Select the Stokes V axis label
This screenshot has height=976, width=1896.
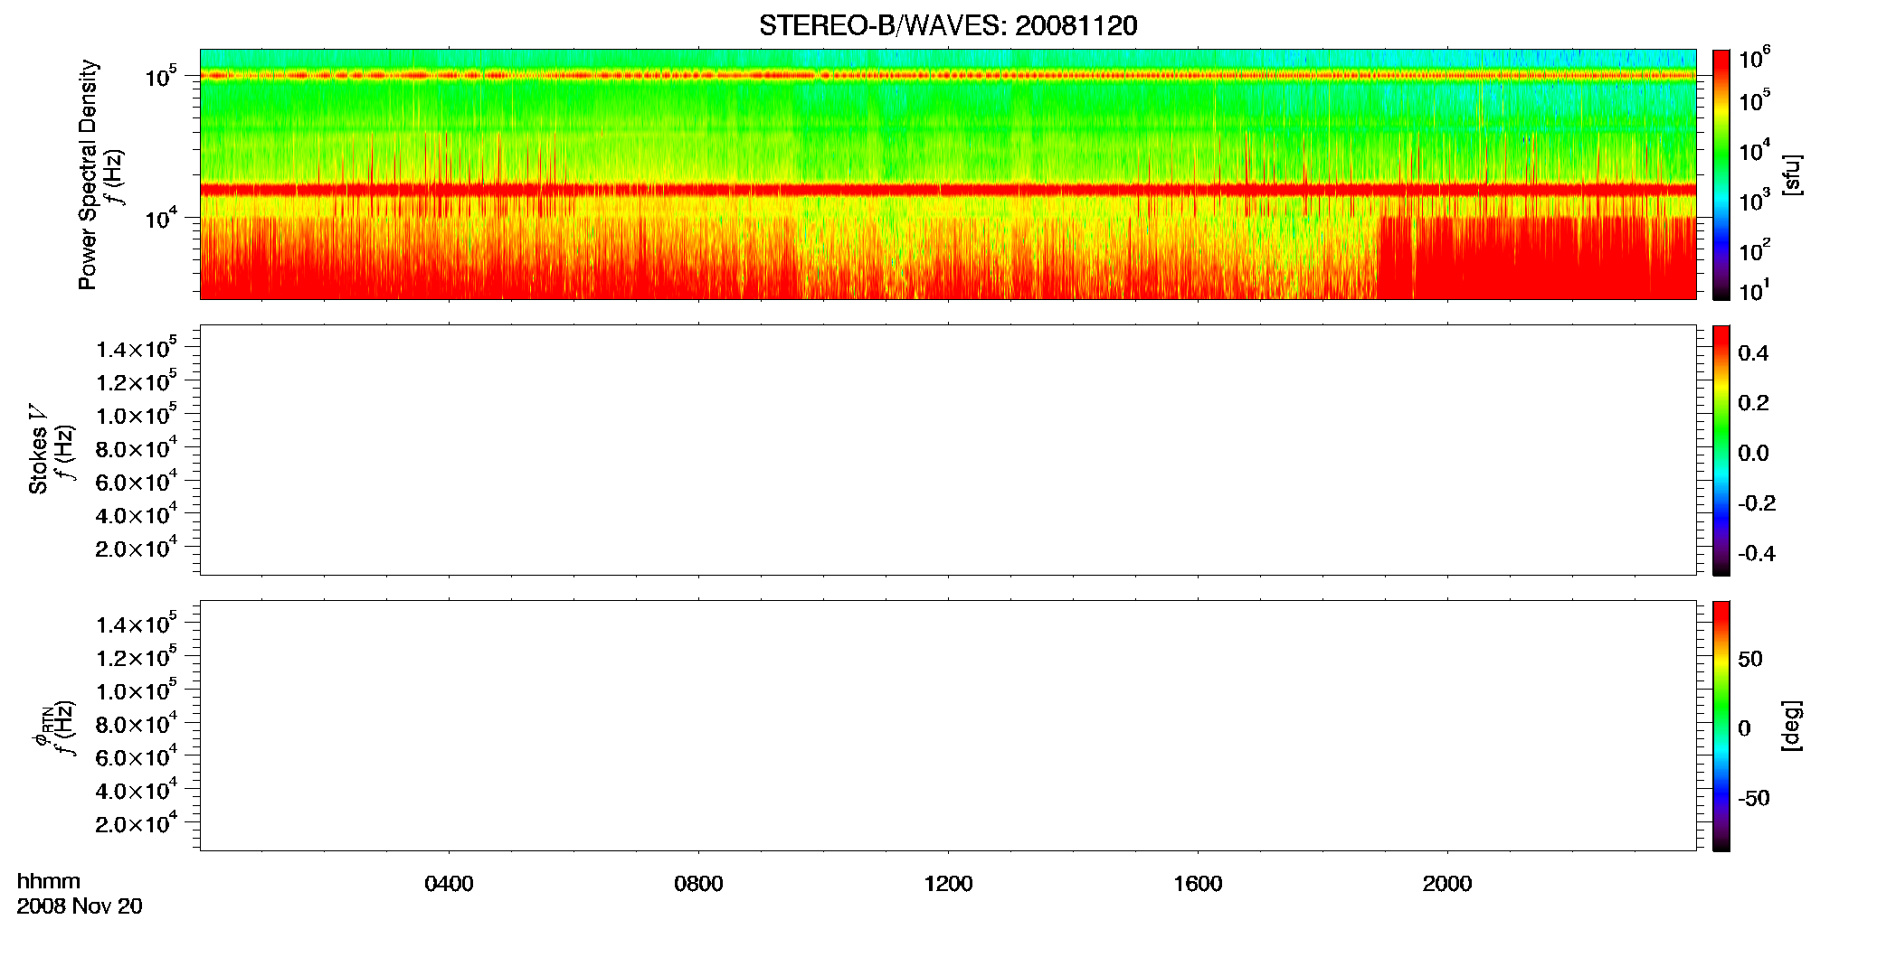[x=38, y=449]
